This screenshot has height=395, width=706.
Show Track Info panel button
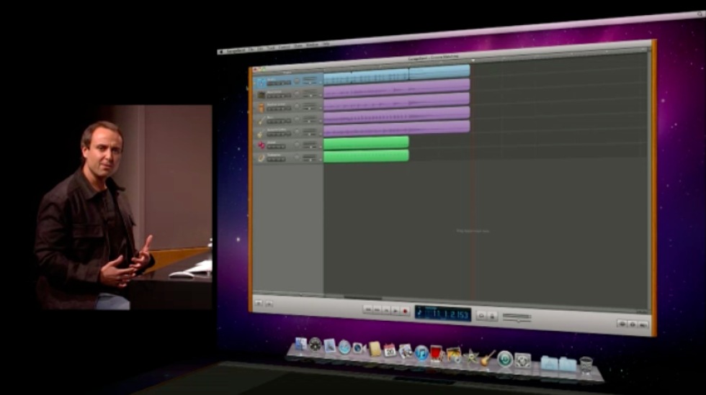pos(633,324)
